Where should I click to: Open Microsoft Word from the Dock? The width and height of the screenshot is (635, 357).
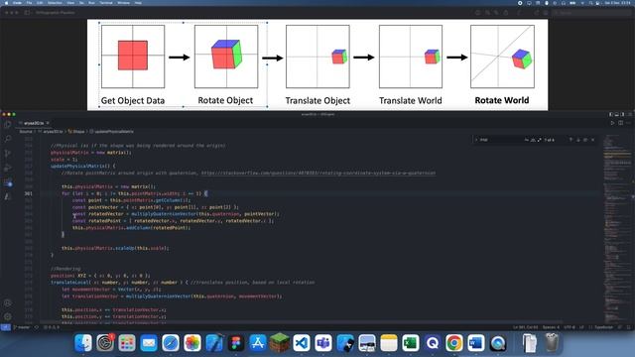(x=476, y=343)
